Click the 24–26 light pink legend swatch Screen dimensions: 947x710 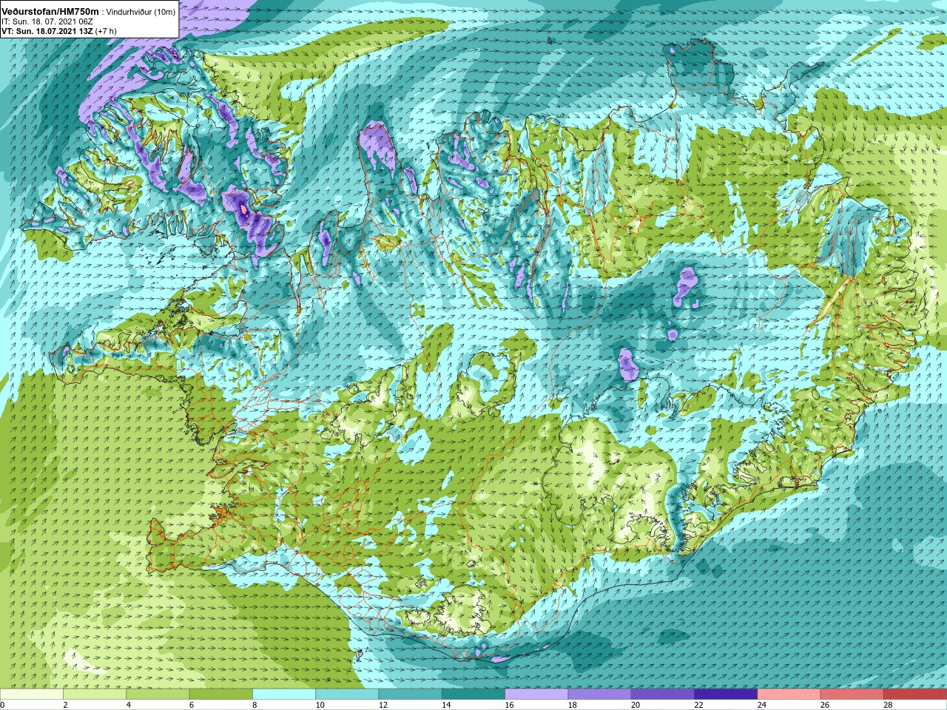point(789,694)
